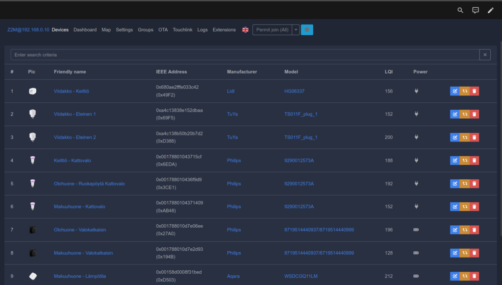Delete the Makuuhuone - Lämpötila device
Viewport: 502px width, 285px height.
[x=474, y=276]
